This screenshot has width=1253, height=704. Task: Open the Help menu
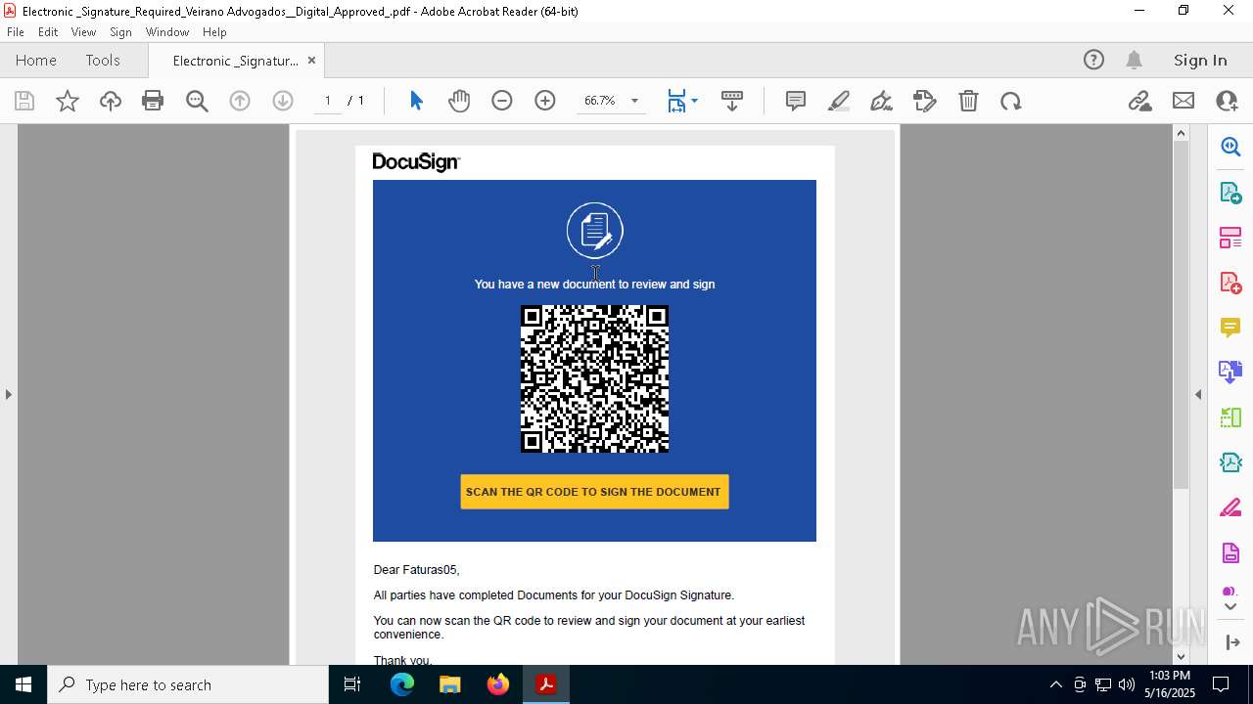click(214, 32)
